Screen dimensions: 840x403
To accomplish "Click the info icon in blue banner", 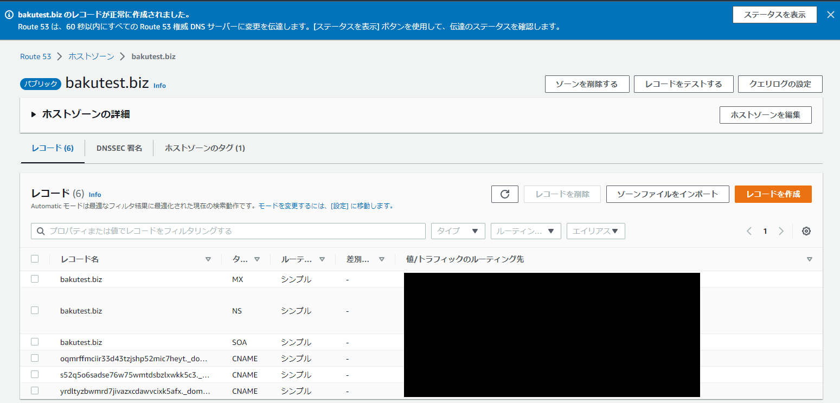I will pos(9,15).
